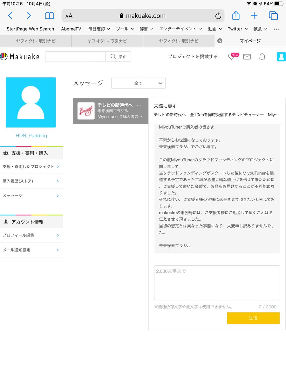Open Twitter bookmark folder dropdown
The height and width of the screenshot is (382, 286).
coord(238,29)
